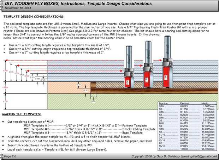
Task: Select the '5/16' fraction entry
Action: pyautogui.click(x=161, y=118)
